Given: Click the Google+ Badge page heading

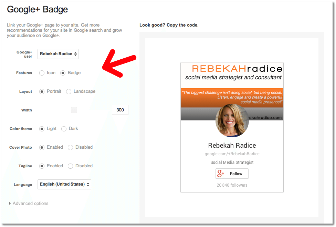Looking at the screenshot, I should point(37,9).
